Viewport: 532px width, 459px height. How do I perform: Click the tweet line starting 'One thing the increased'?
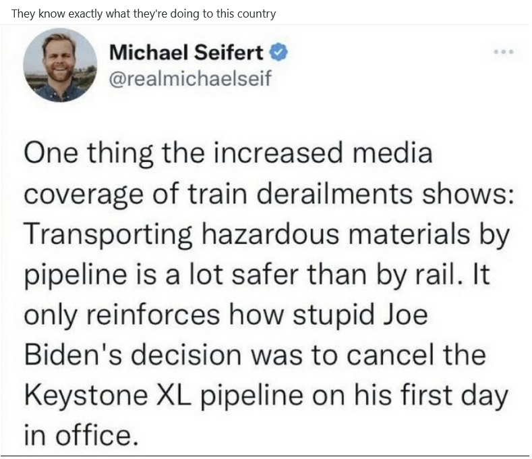(227, 153)
